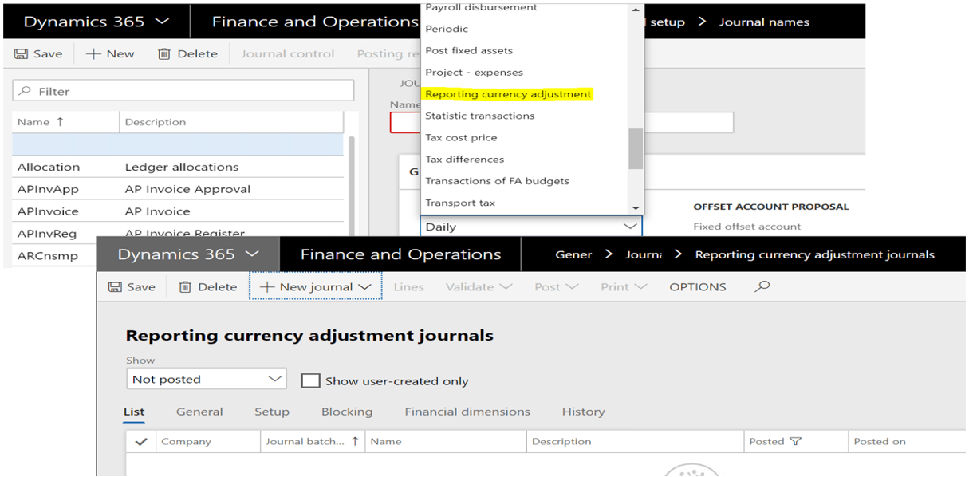The height and width of the screenshot is (477, 969).
Task: Open the Daily journal type combo box
Action: 530,227
